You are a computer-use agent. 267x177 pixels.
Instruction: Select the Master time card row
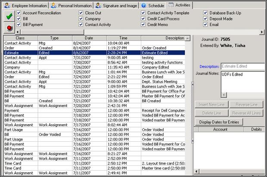point(94,168)
